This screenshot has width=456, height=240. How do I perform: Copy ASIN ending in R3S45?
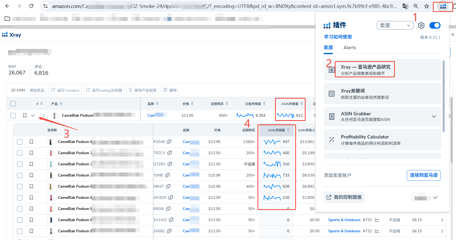point(169,142)
